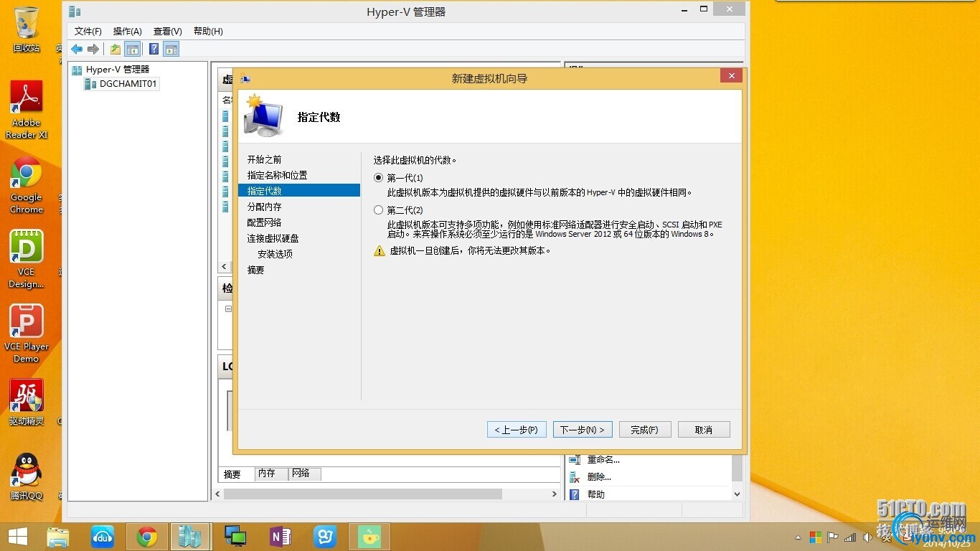Switch to Chrome on the taskbar

point(147,537)
